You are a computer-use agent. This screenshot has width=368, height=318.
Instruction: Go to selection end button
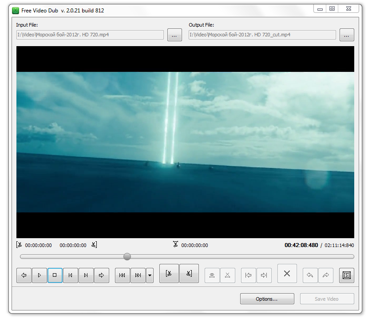click(264, 275)
